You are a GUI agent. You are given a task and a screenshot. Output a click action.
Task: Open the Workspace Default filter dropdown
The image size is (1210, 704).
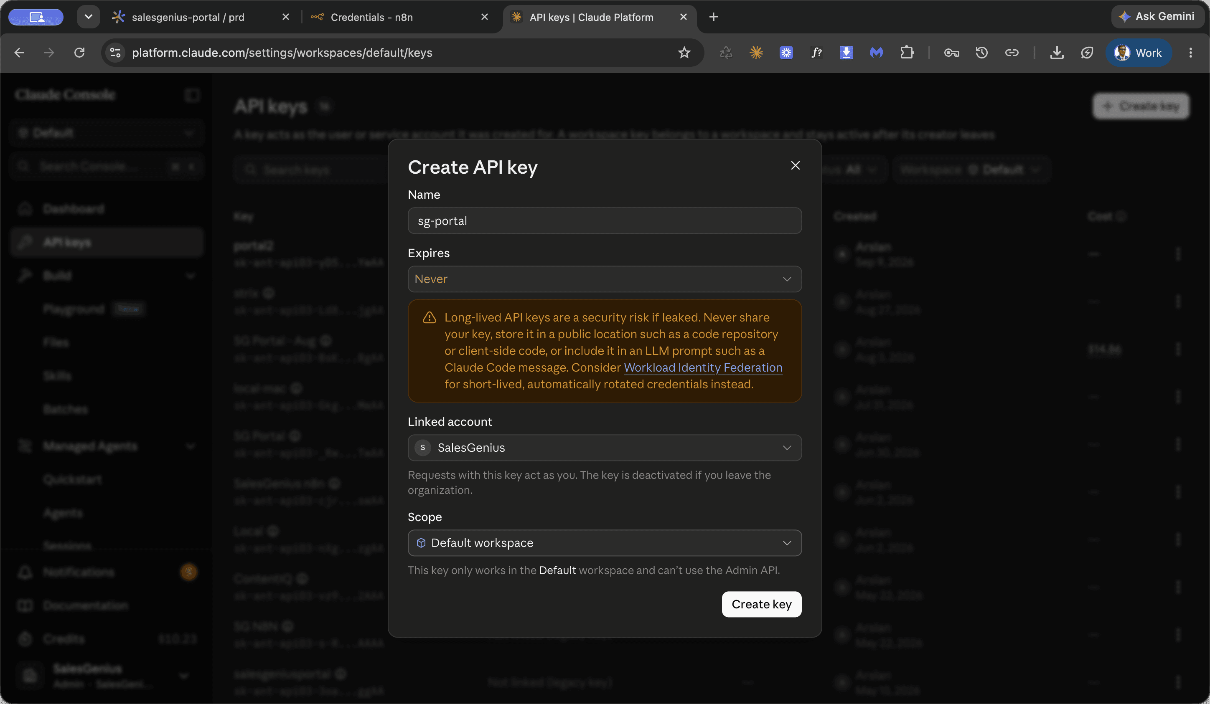(x=971, y=170)
